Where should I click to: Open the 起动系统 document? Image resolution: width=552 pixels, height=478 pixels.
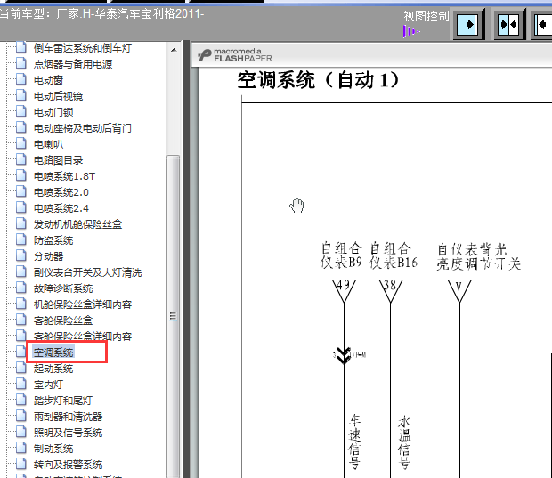coord(53,369)
